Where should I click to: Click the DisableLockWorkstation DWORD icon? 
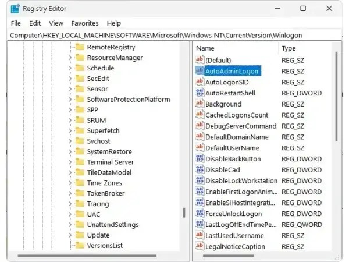pos(200,180)
